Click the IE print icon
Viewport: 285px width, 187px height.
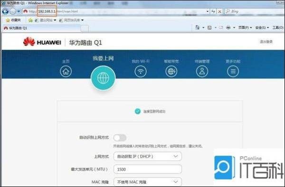228,28
